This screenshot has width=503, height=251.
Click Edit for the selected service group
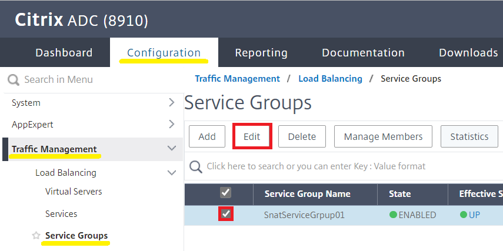[x=252, y=136]
